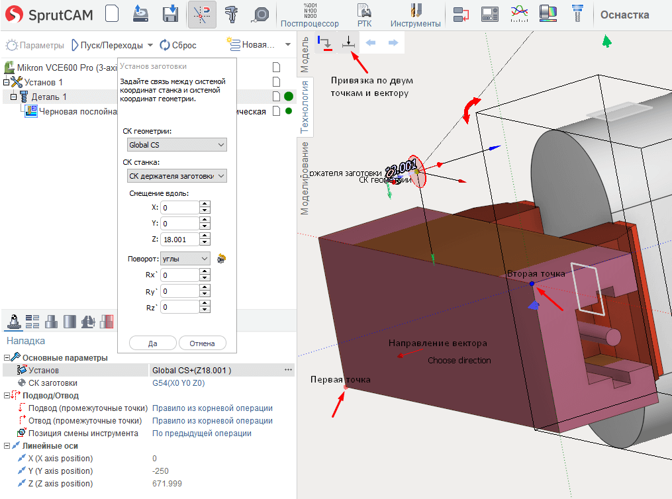Click the Сброс reset button
The height and width of the screenshot is (499, 672).
point(178,45)
